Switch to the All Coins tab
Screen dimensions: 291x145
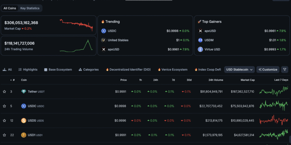point(10,9)
